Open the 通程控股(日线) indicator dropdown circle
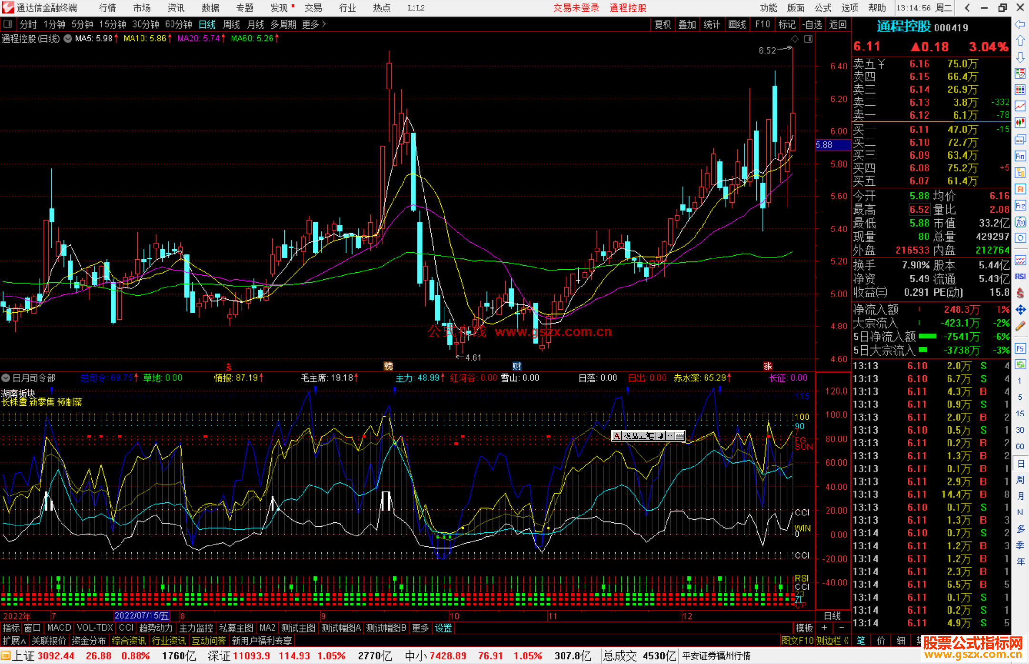The height and width of the screenshot is (664, 1029). pos(68,39)
